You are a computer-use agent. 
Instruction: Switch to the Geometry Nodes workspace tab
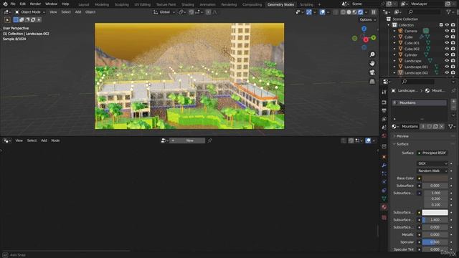pyautogui.click(x=280, y=5)
